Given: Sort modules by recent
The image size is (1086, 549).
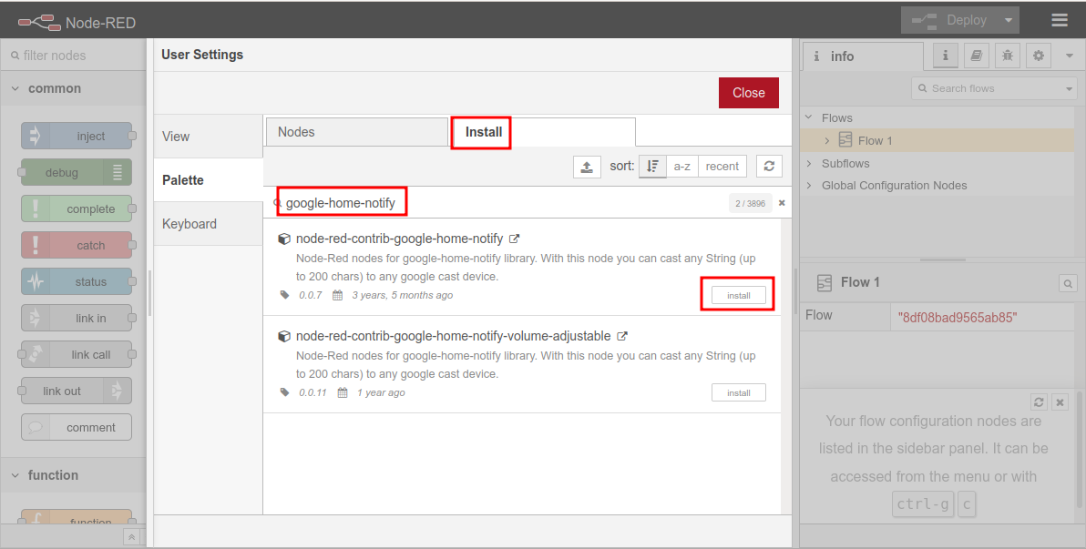Looking at the screenshot, I should point(722,167).
